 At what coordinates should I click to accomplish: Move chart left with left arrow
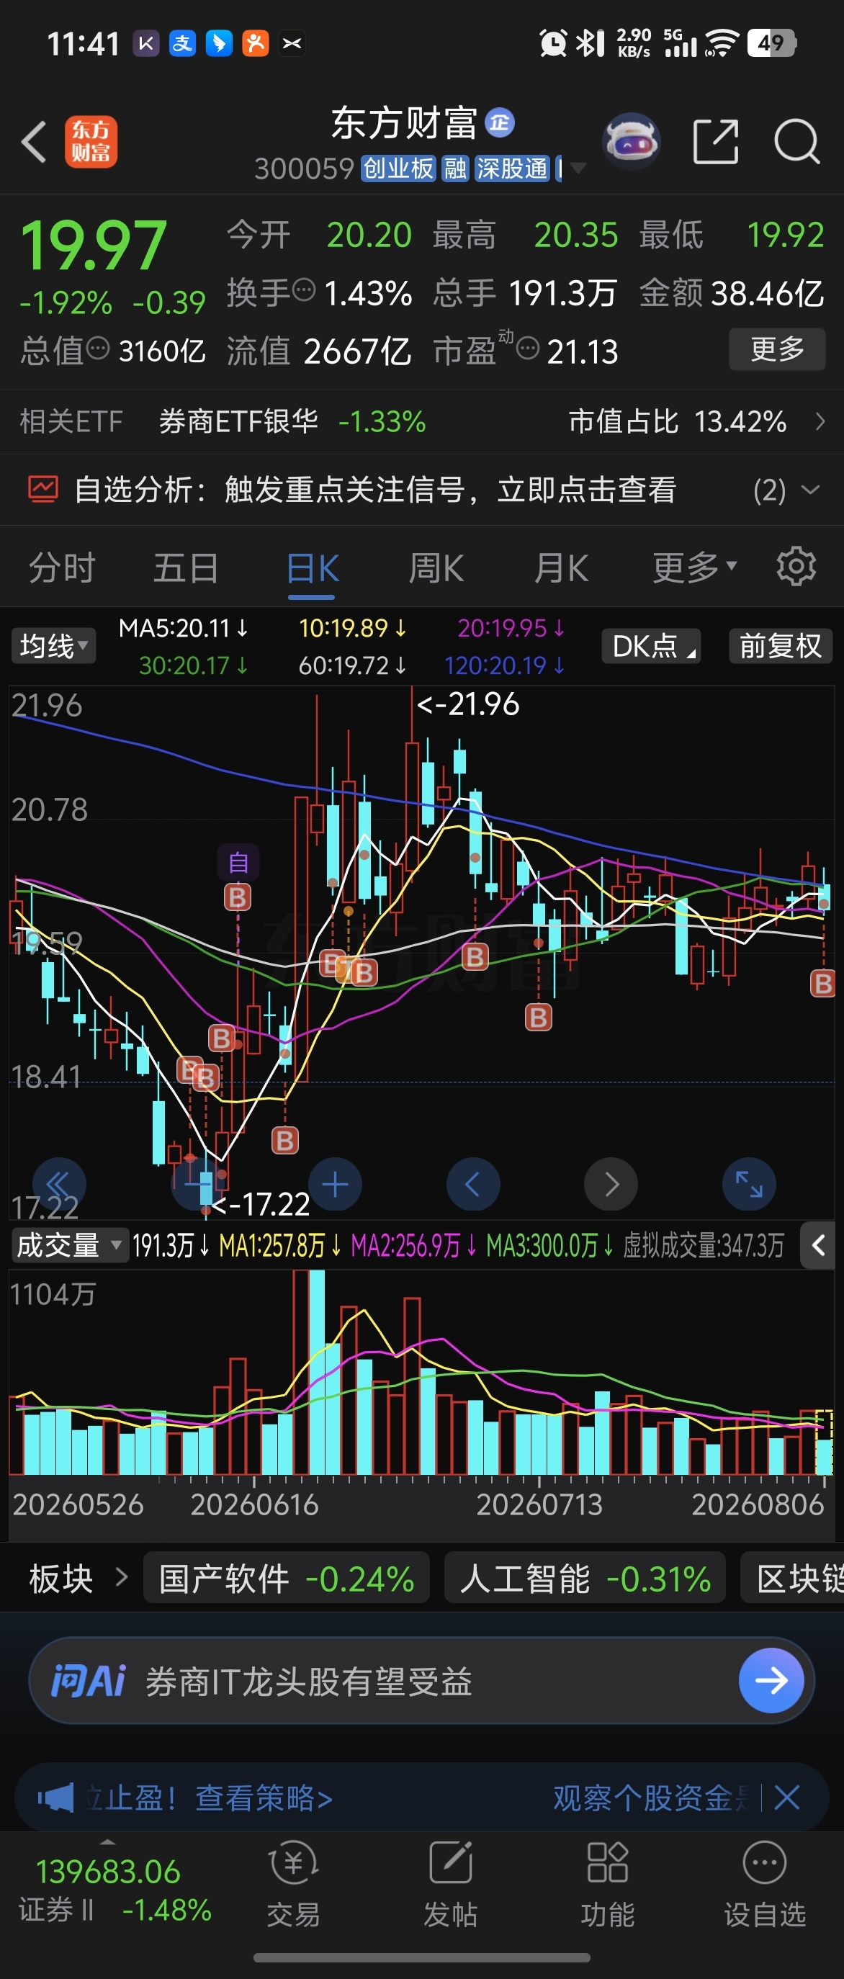[x=473, y=1184]
